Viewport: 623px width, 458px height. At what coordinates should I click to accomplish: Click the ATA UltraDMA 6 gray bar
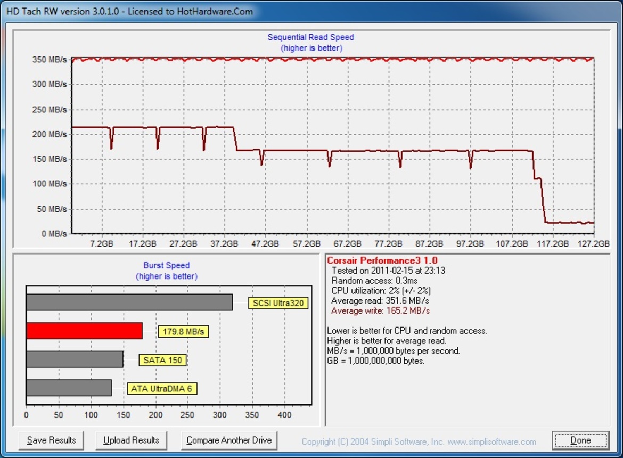pyautogui.click(x=69, y=388)
